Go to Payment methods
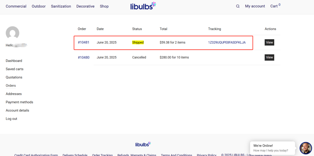Screen dimensions: 314x156 [19, 102]
